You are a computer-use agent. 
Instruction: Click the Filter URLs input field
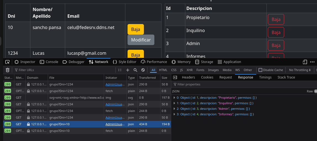(x=64, y=70)
